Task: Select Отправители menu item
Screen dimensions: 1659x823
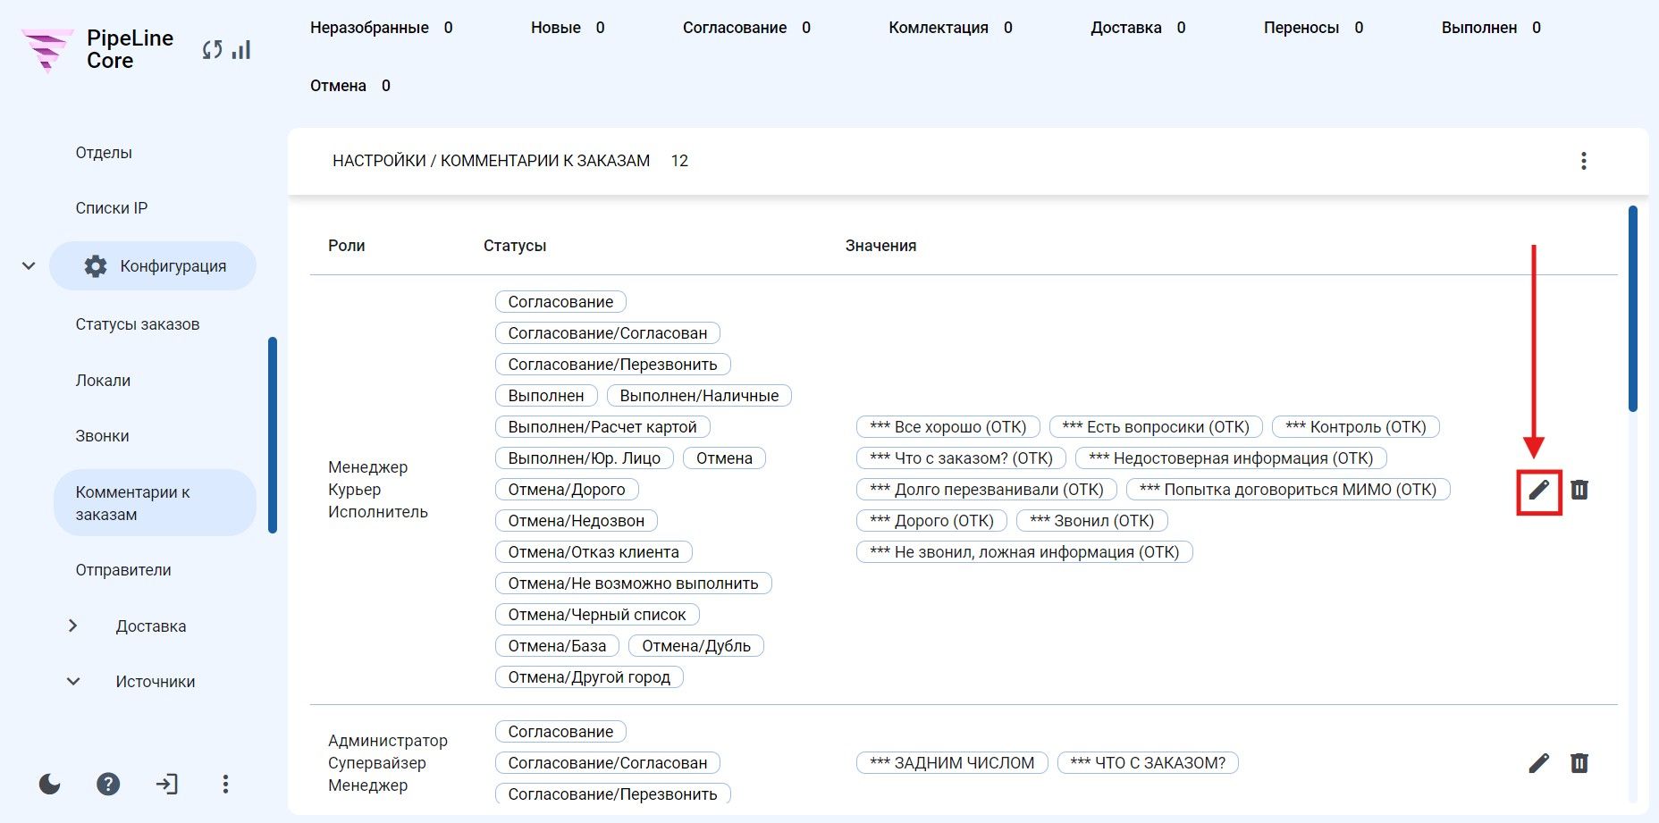Action: tap(123, 570)
